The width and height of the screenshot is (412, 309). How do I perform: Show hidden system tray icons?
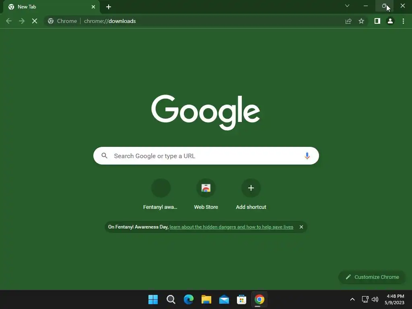352,299
